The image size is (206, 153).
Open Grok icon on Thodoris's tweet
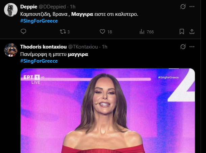pyautogui.click(x=183, y=46)
